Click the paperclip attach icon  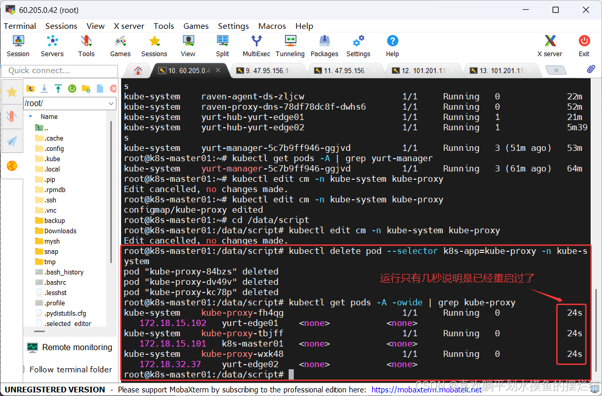(591, 70)
